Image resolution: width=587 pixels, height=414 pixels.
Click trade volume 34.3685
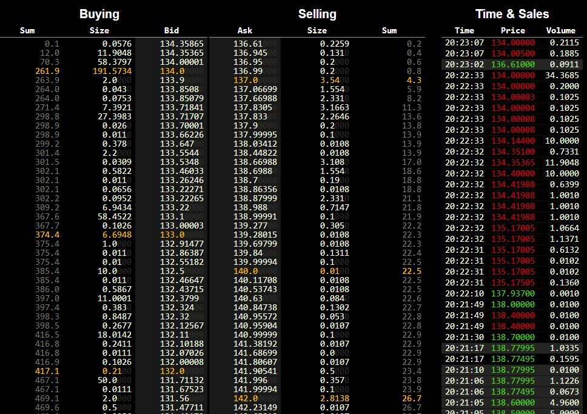point(562,75)
